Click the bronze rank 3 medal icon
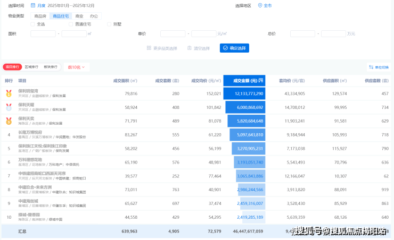Screen dimensions: 394x240 [x=9, y=121]
